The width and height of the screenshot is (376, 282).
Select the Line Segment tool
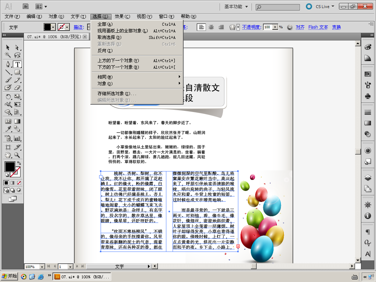click(x=8, y=72)
